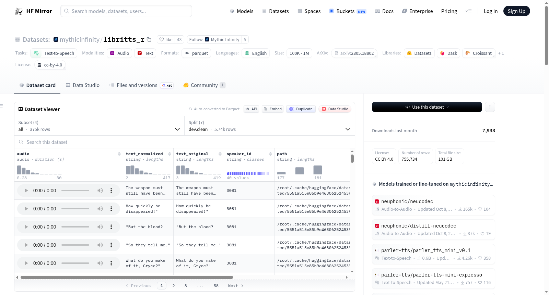Go to page 2 of the dataset

tap(174, 286)
